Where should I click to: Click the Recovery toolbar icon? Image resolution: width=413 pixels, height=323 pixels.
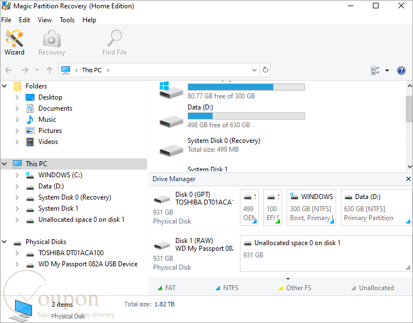(52, 43)
